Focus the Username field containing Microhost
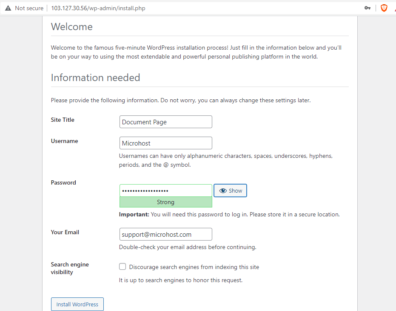 [166, 143]
